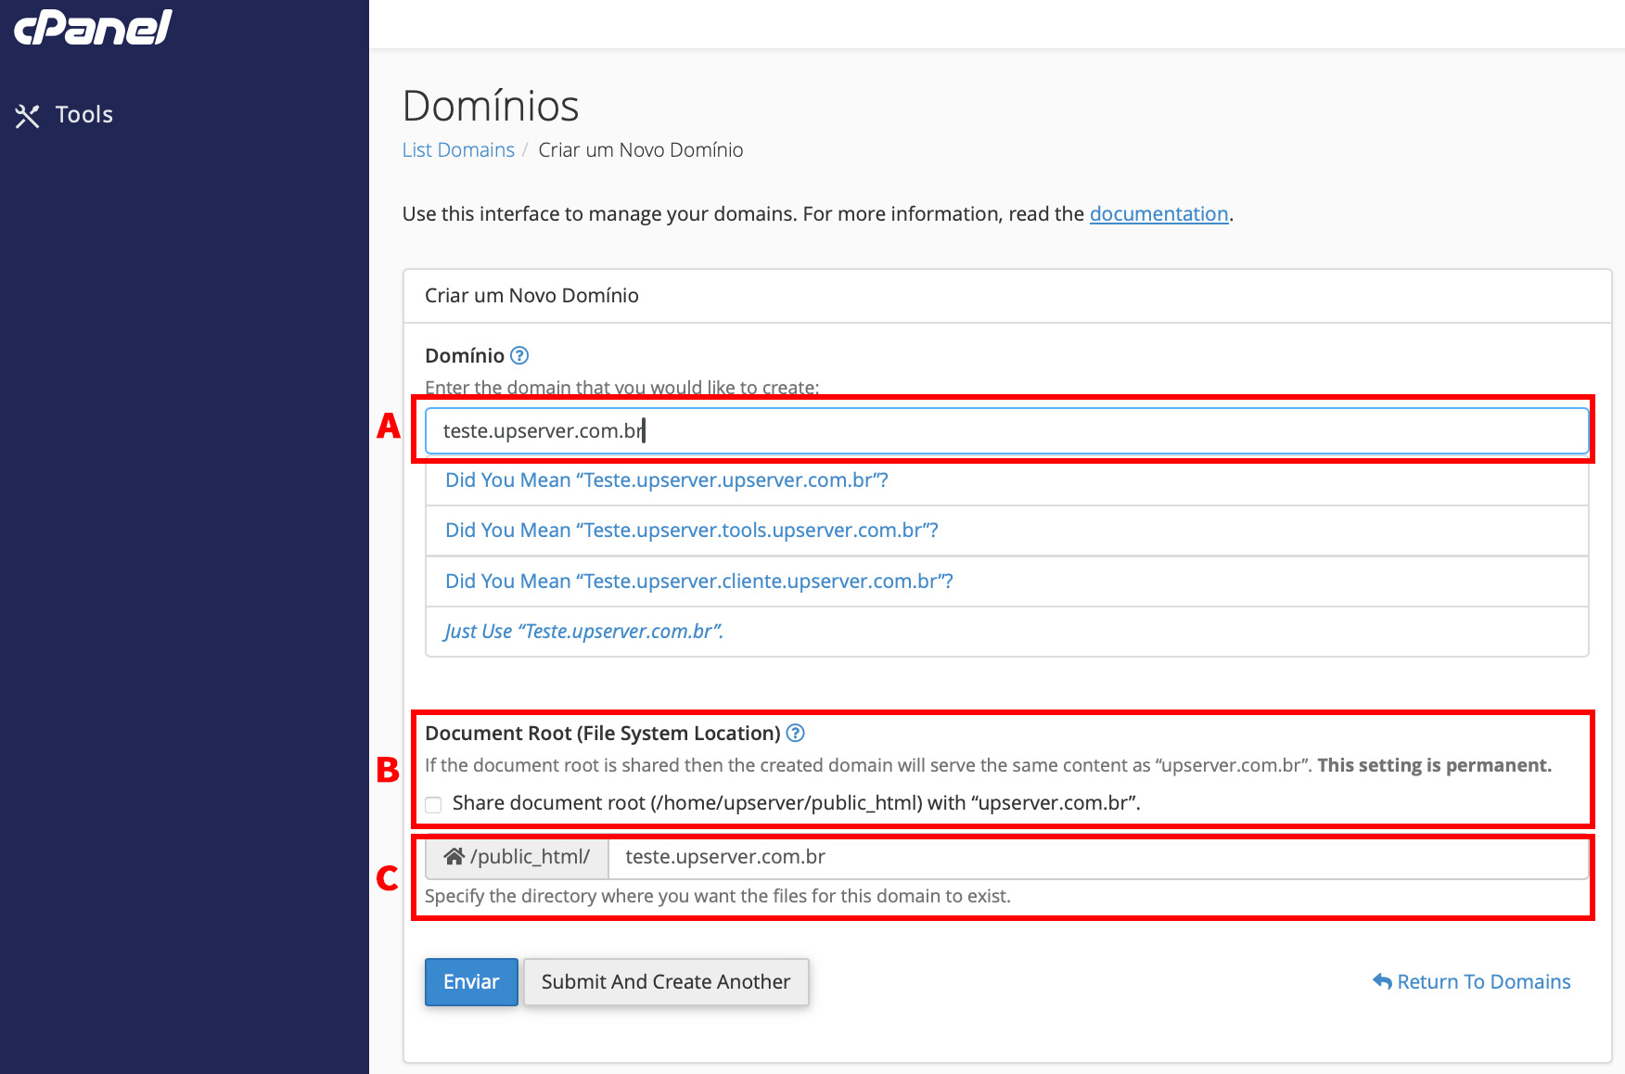
Task: Click the domain name input field
Action: click(1006, 431)
